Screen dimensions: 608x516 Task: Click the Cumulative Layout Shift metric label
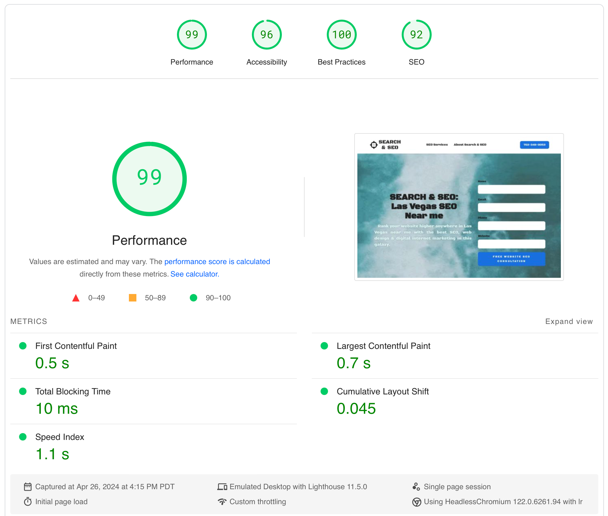383,391
